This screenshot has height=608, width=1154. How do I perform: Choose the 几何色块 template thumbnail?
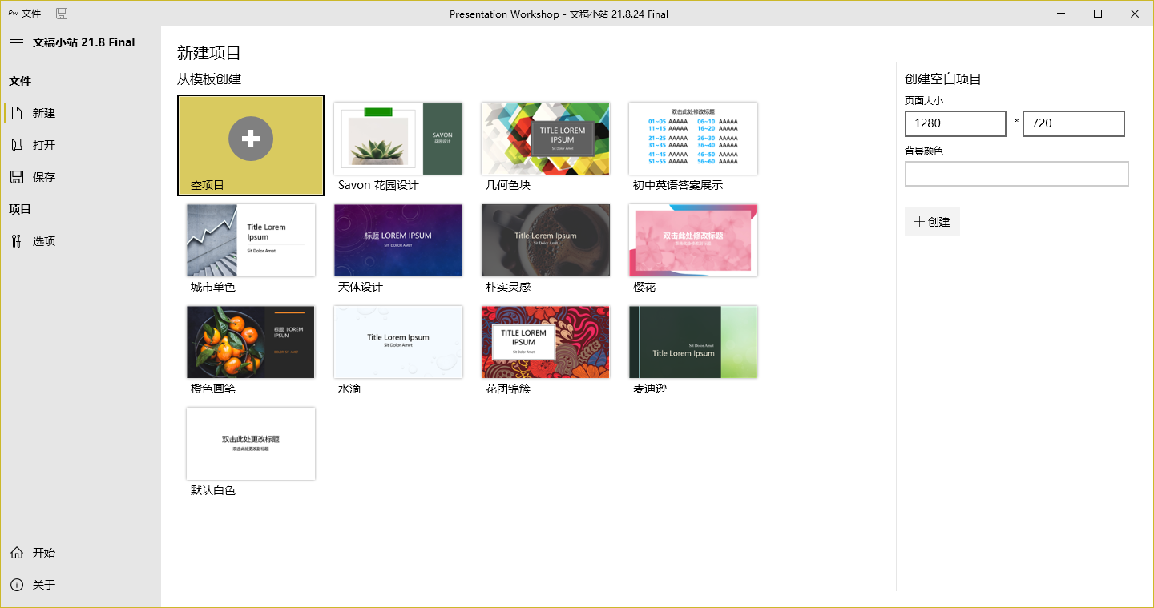point(546,139)
